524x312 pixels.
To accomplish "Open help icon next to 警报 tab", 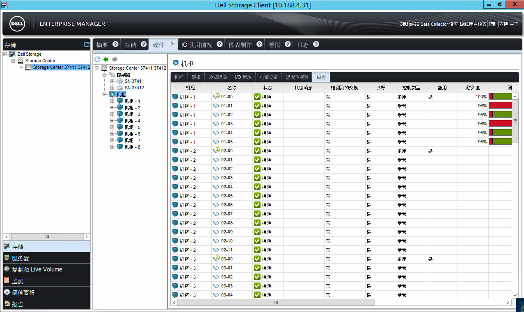I will [x=288, y=44].
